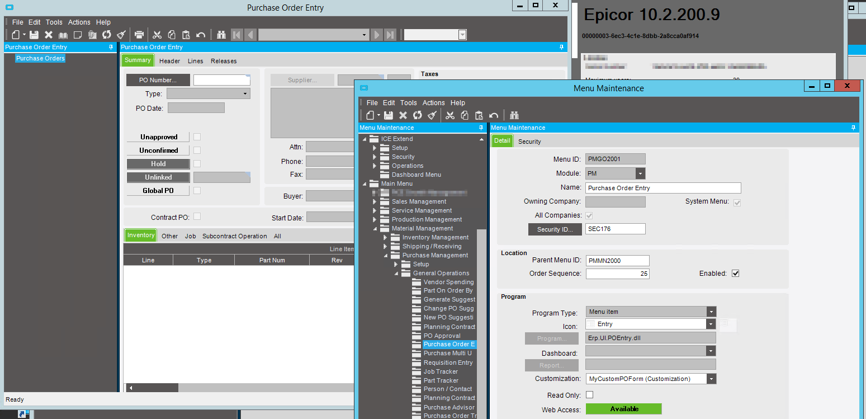
Task: Click the Report... button
Action: click(552, 365)
